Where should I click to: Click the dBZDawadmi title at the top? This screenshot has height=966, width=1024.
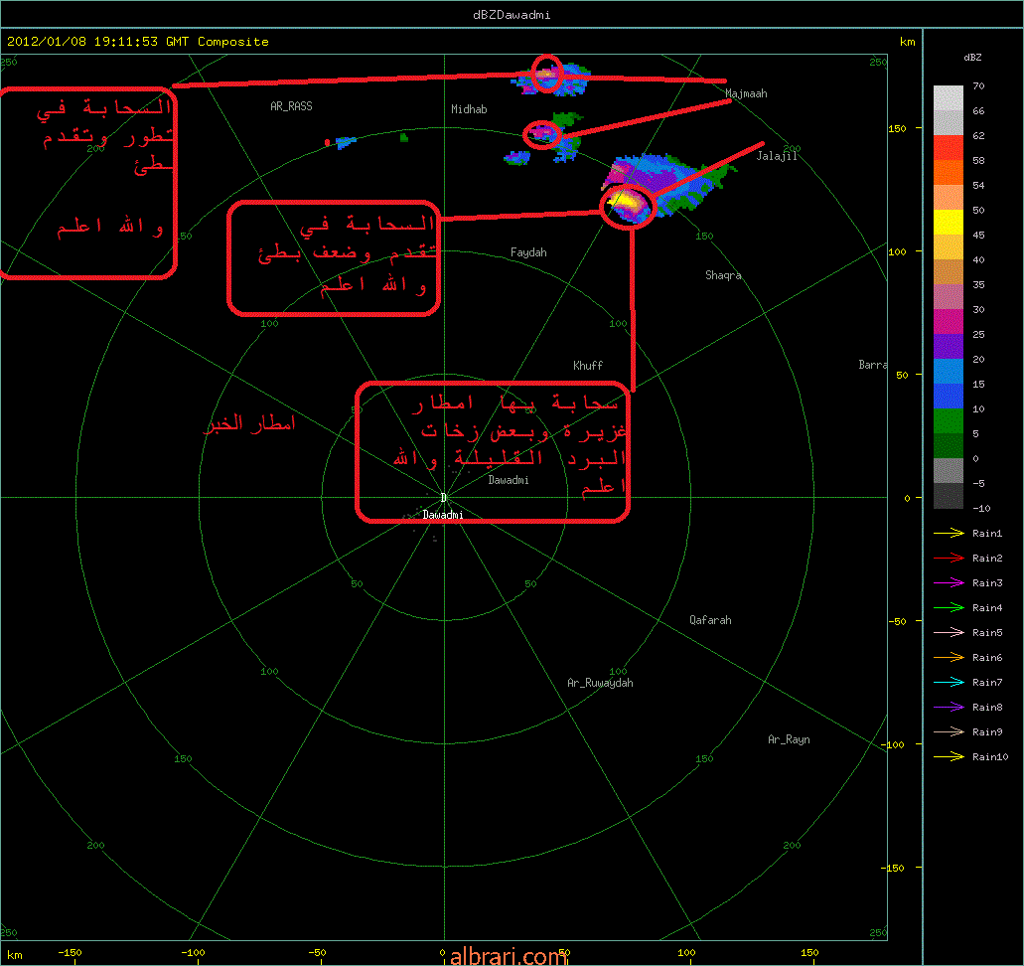pyautogui.click(x=512, y=15)
